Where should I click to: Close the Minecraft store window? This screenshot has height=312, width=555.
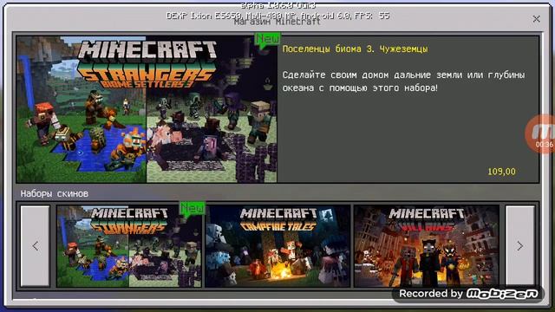coord(536,19)
